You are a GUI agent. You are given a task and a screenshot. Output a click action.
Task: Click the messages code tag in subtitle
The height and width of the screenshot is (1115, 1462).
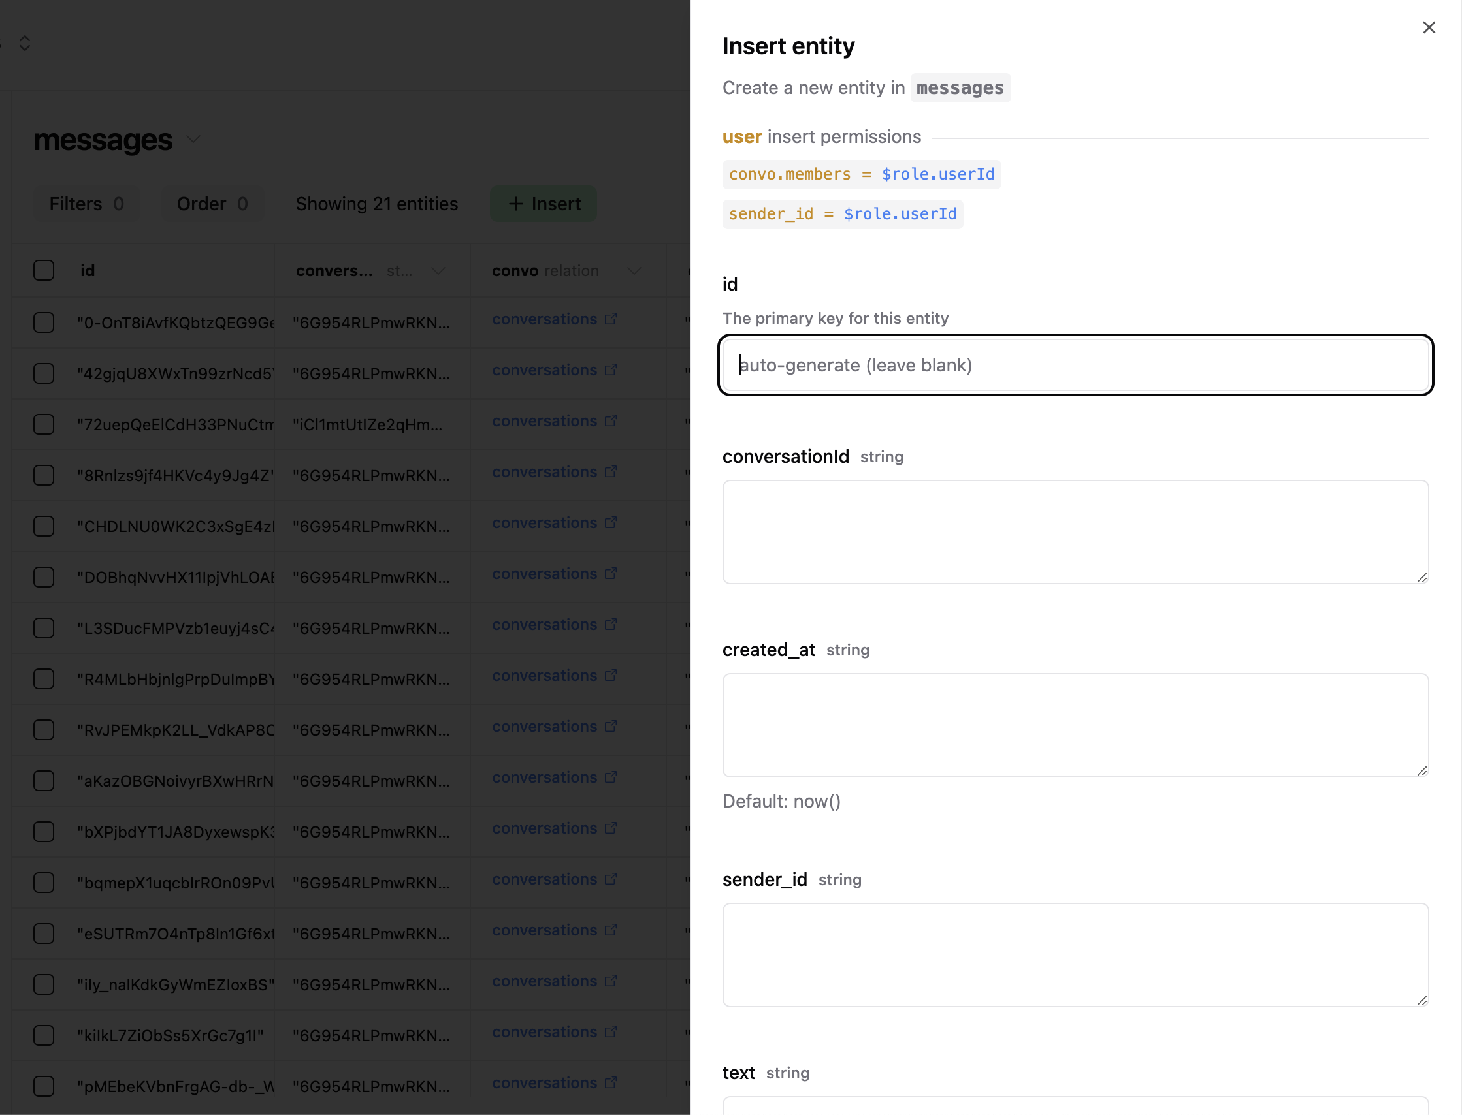click(960, 87)
